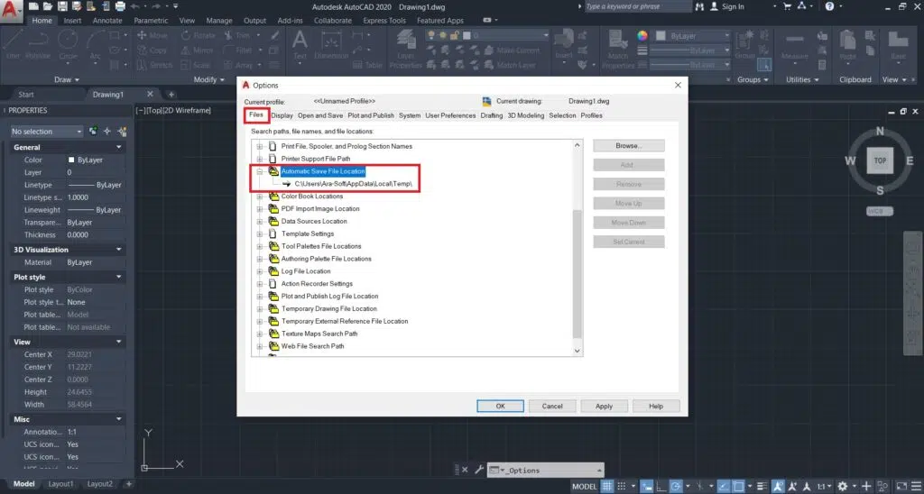Viewport: 924px width, 494px height.
Task: Click the Quick Select icon in Properties palette
Action: (x=122, y=132)
